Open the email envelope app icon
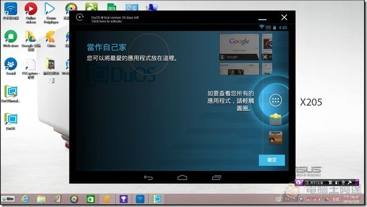Screen dimensions: 367x207 click(x=276, y=119)
